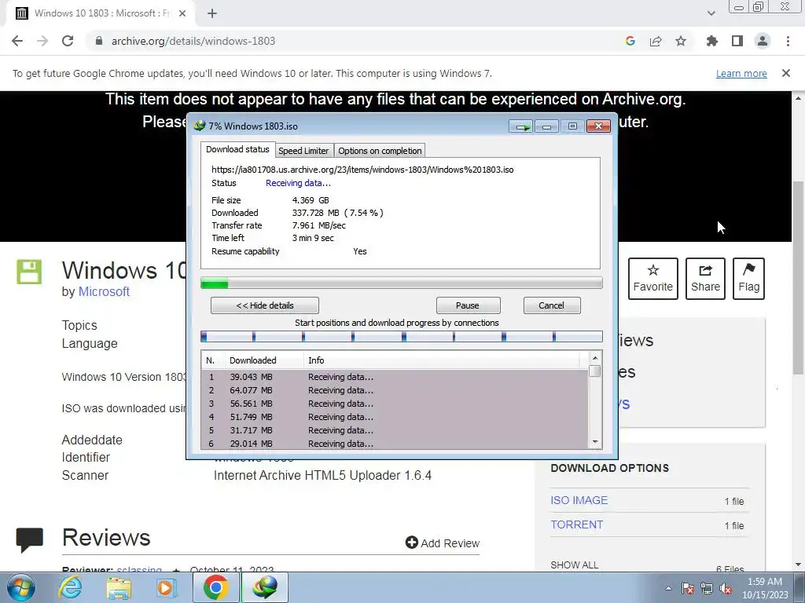
Task: Switch to Chrome taskbar button
Action: tap(216, 587)
